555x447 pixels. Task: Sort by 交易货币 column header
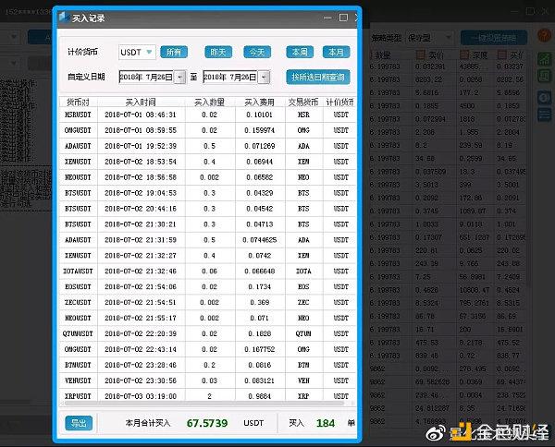pos(303,103)
